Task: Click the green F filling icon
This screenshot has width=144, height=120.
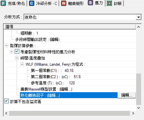Action: pos(3,4)
